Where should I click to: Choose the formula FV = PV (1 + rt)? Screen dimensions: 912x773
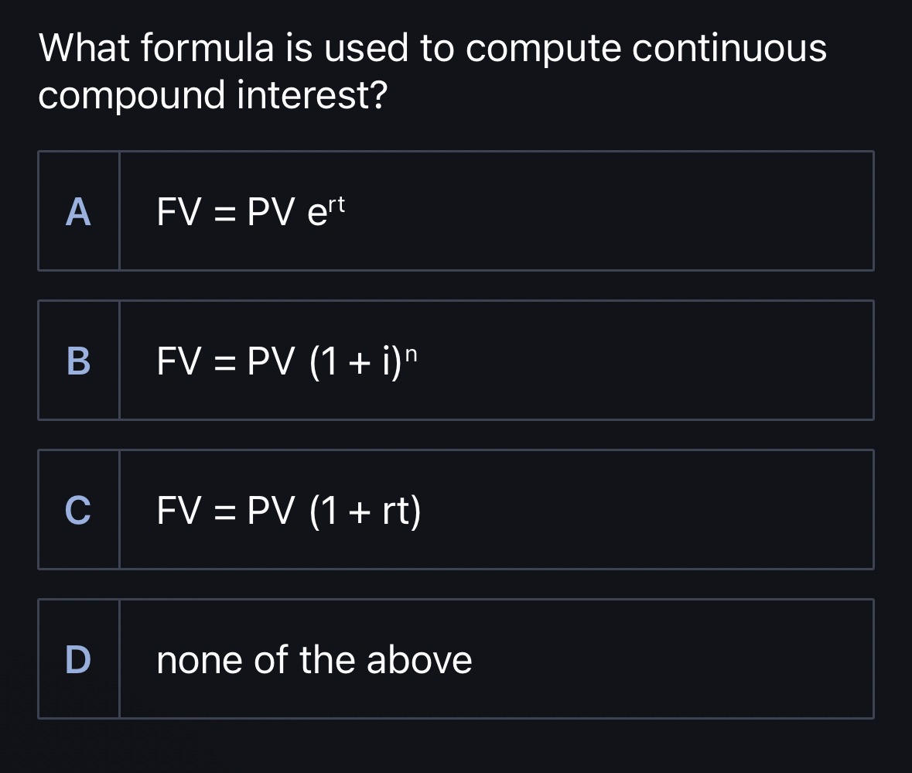click(x=288, y=510)
